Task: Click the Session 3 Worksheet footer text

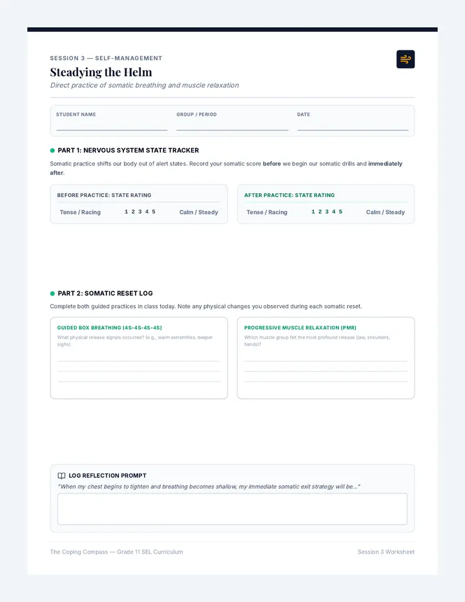Action: click(x=386, y=552)
